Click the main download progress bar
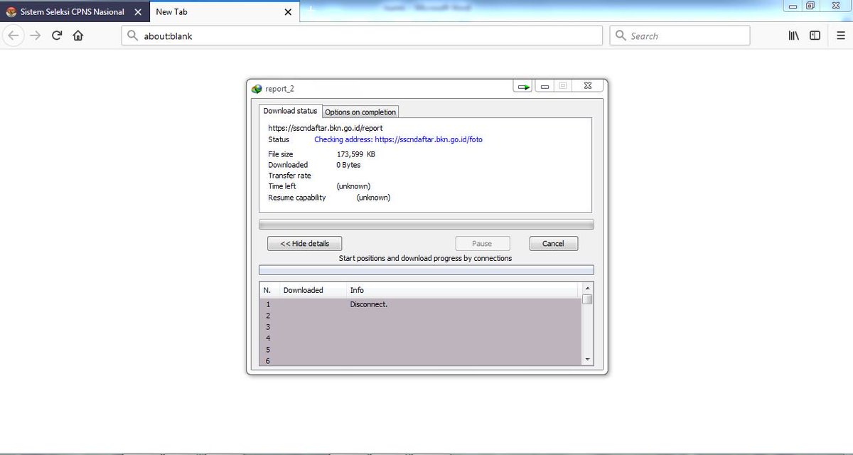 click(426, 225)
